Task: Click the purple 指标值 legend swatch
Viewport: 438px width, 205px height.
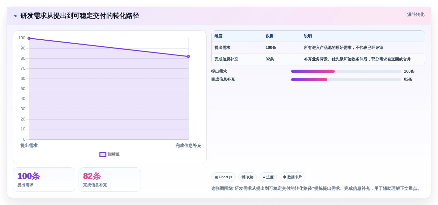Action: [103, 154]
